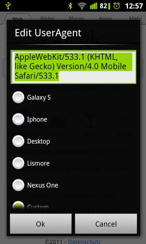This screenshot has width=146, height=244.
Task: Confirm with the Ok button
Action: pyautogui.click(x=41, y=224)
